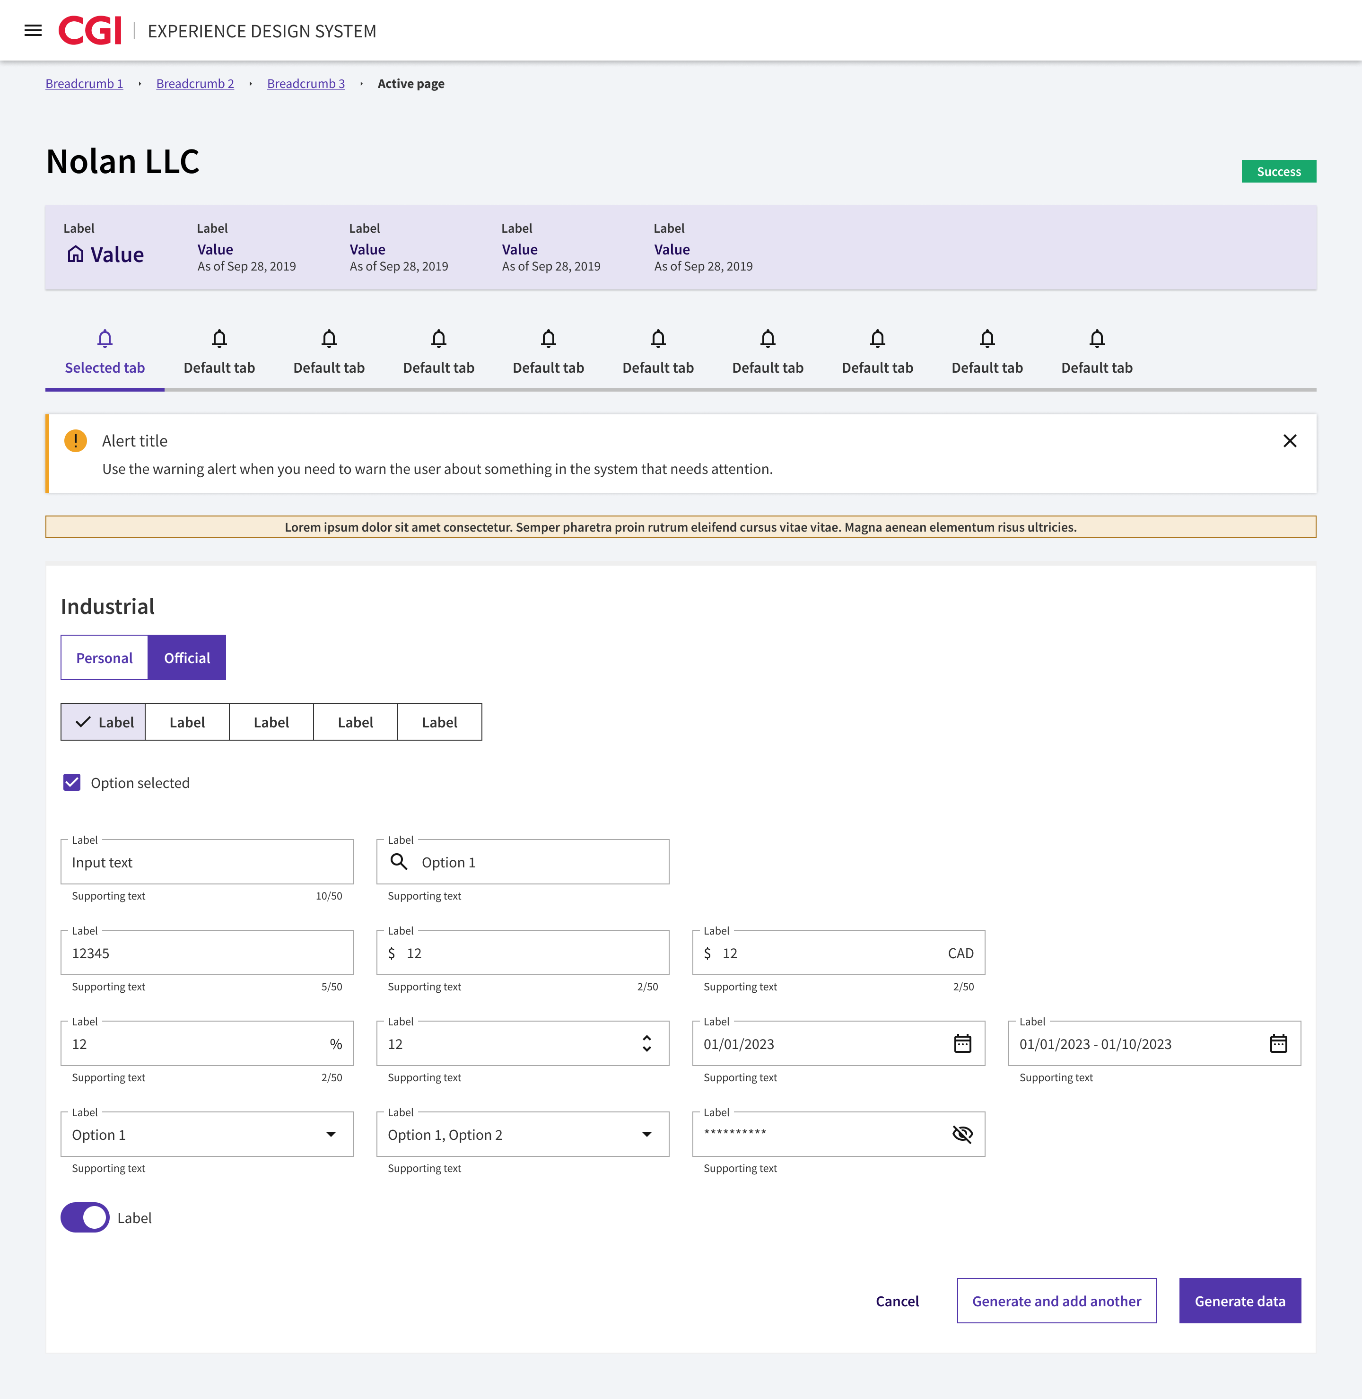Screen dimensions: 1362x1399
Task: Focus the Input text field
Action: [208, 862]
